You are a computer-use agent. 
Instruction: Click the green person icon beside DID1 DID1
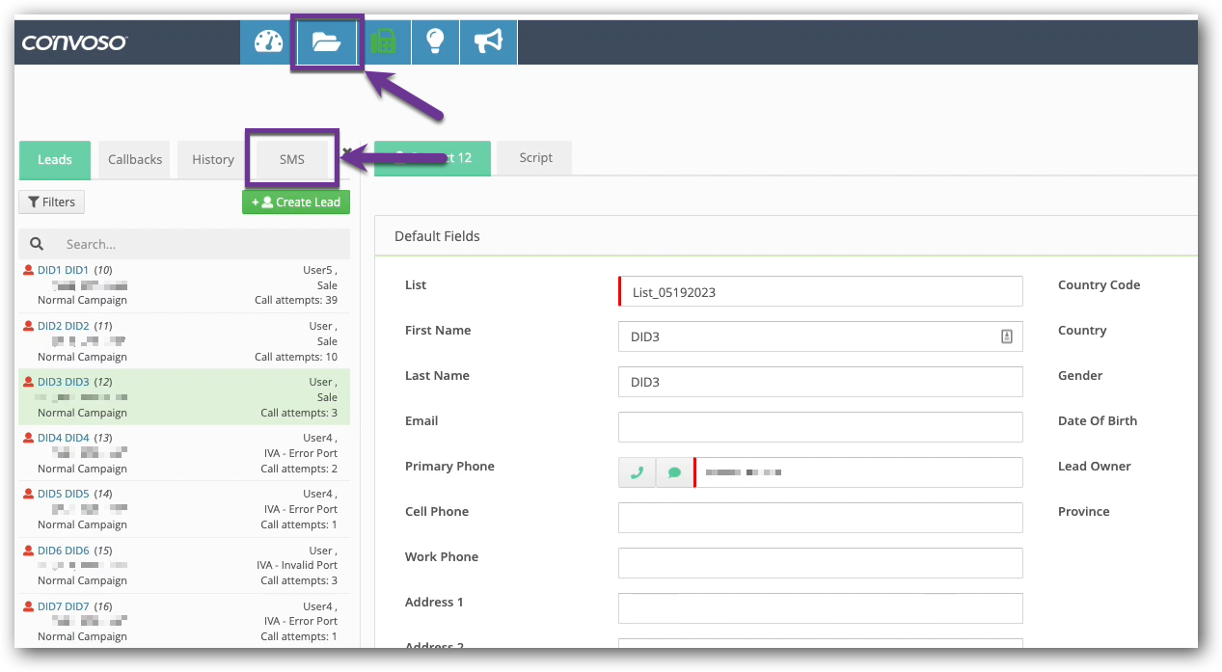pyautogui.click(x=24, y=269)
